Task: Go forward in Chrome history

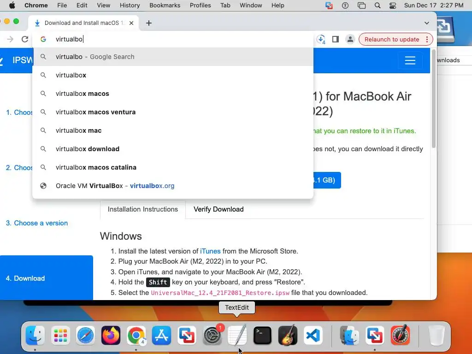Action: (x=10, y=39)
